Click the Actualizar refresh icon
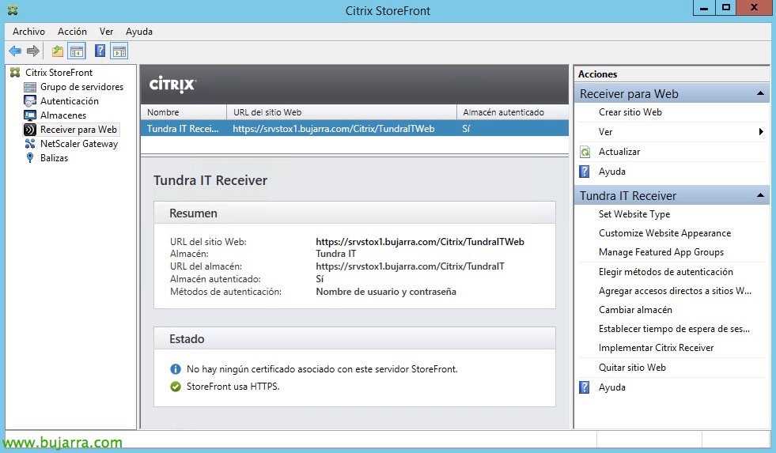Screen dimensions: 776x453 (585, 152)
